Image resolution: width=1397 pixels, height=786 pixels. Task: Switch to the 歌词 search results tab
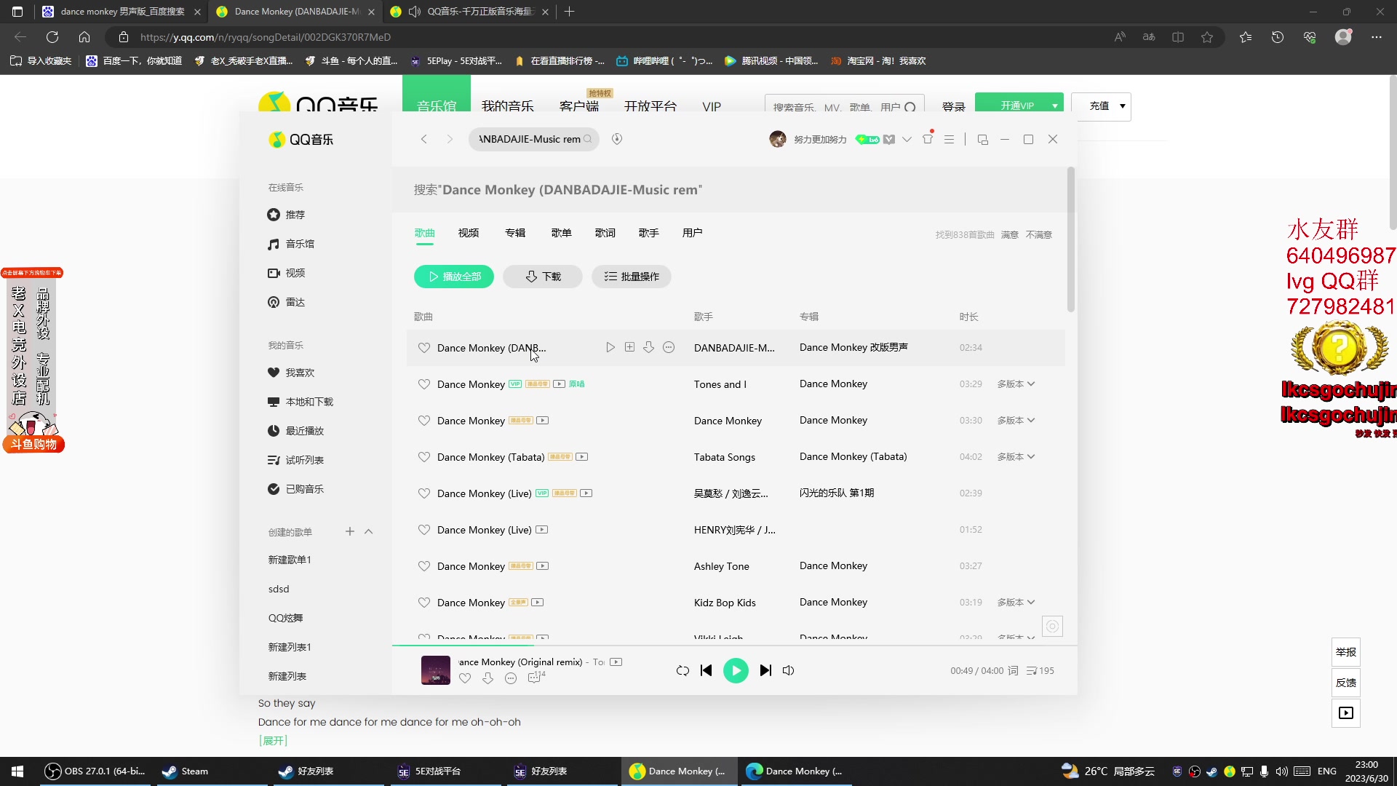click(x=605, y=233)
